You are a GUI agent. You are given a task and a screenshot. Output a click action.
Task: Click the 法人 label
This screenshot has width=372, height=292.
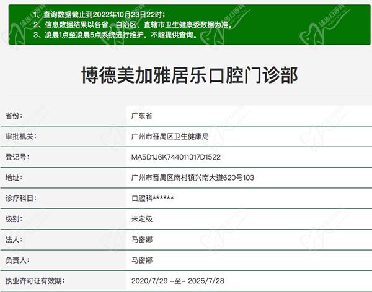pyautogui.click(x=14, y=239)
